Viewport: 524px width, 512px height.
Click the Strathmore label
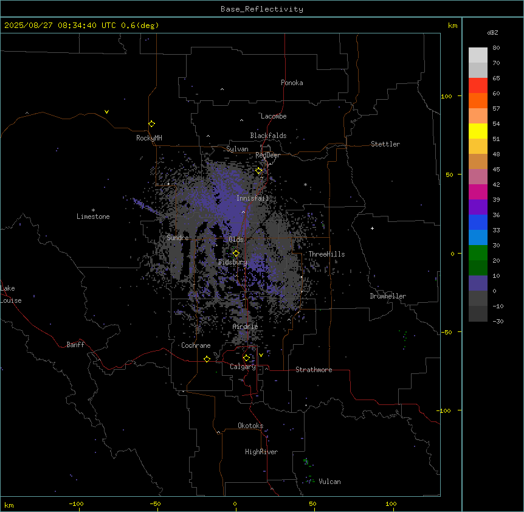coord(314,370)
